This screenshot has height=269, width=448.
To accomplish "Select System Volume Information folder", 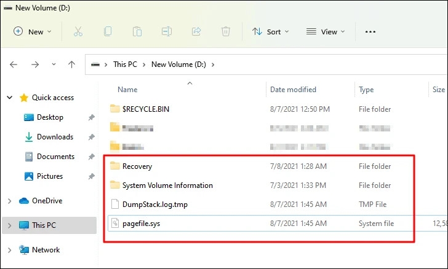I will (167, 185).
